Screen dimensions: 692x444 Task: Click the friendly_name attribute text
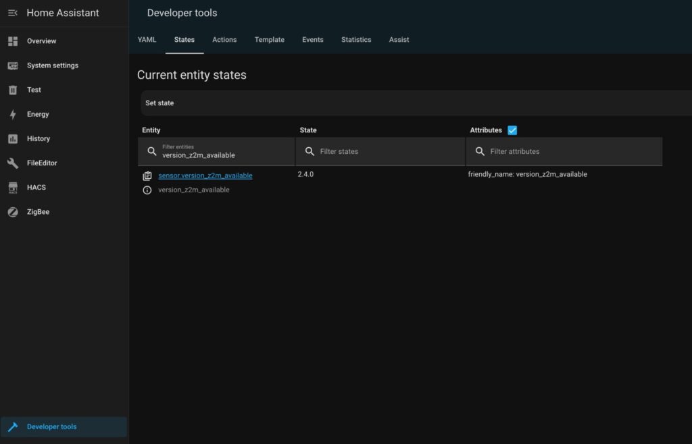527,174
